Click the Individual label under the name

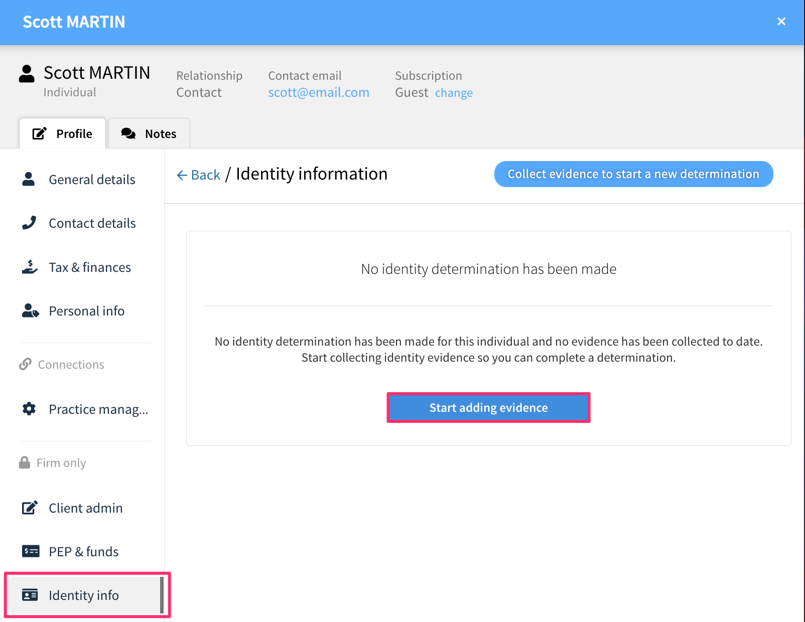coord(70,92)
